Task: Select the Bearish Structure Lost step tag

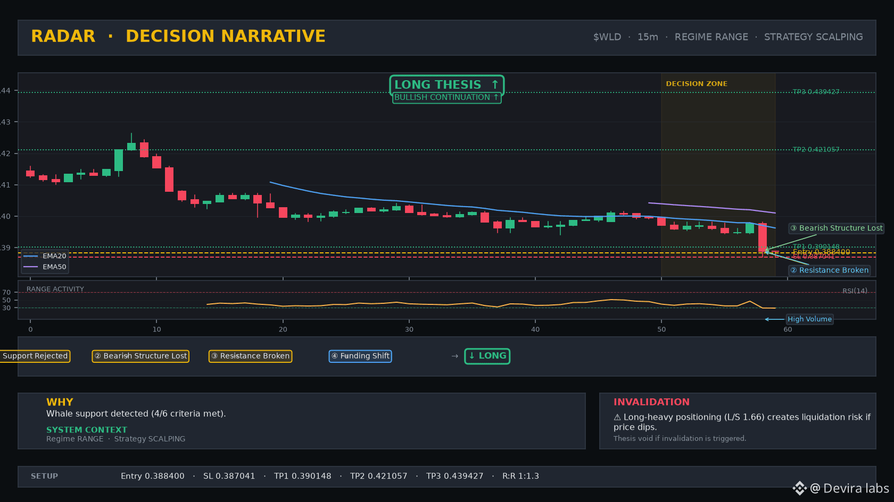Action: pyautogui.click(x=140, y=356)
